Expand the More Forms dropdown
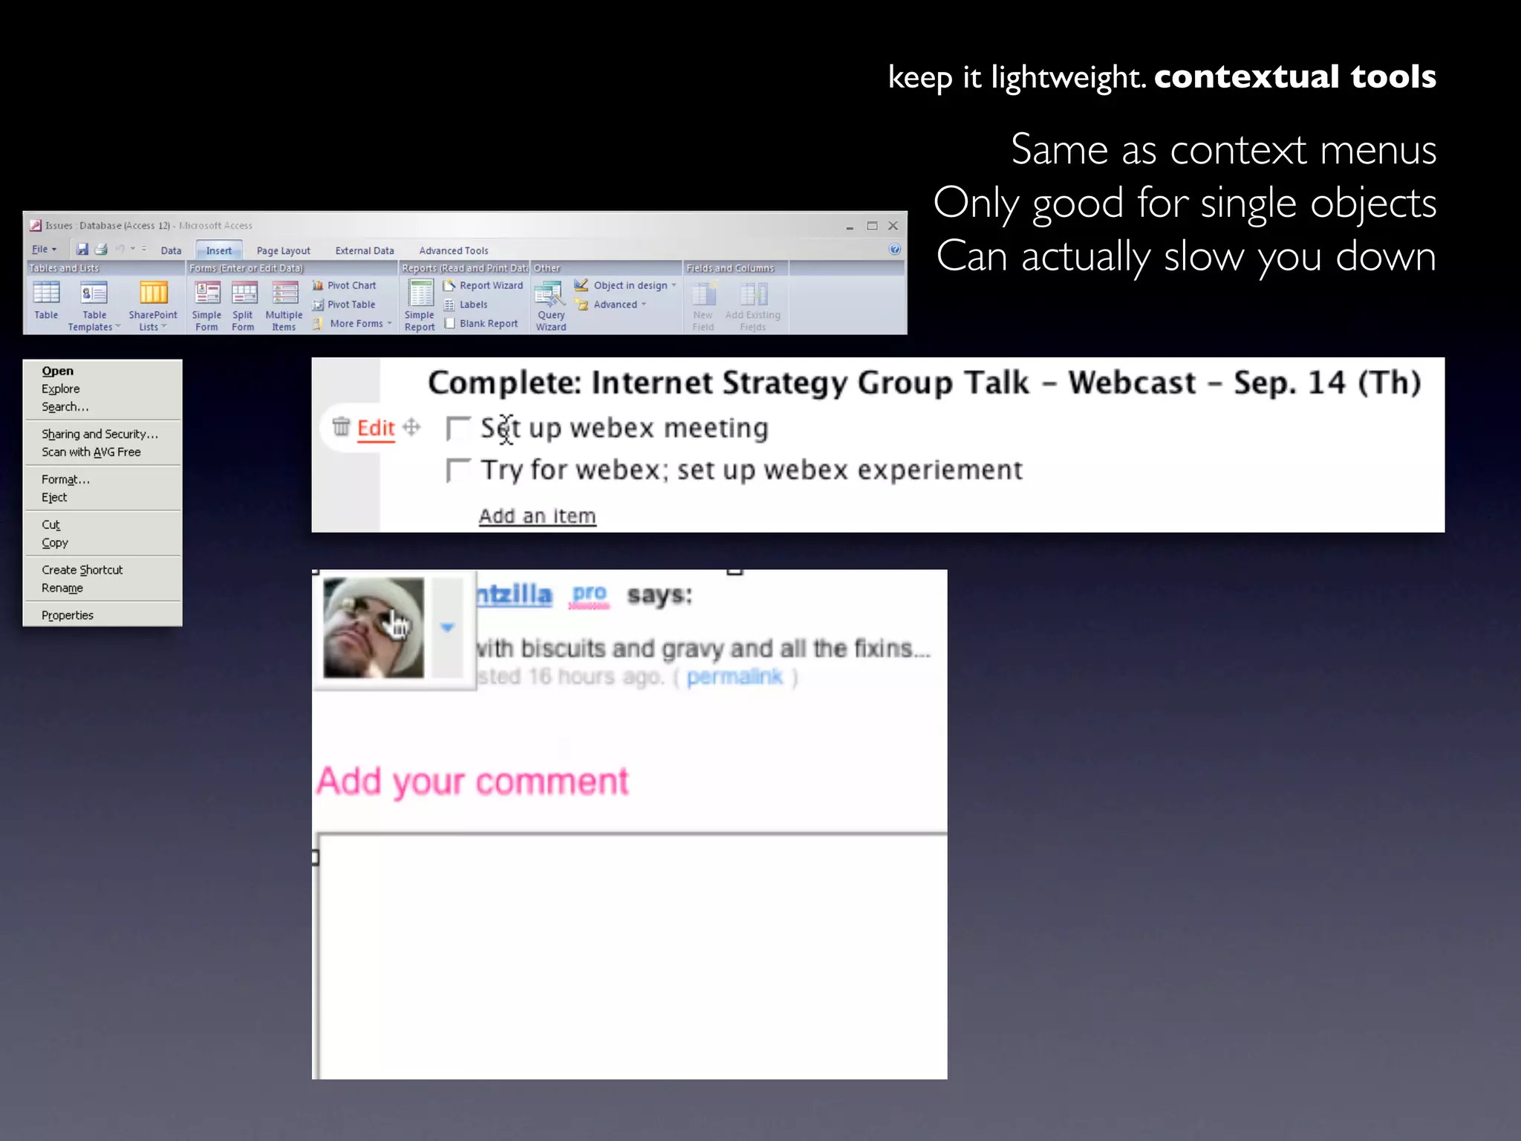The image size is (1521, 1141). tap(352, 324)
